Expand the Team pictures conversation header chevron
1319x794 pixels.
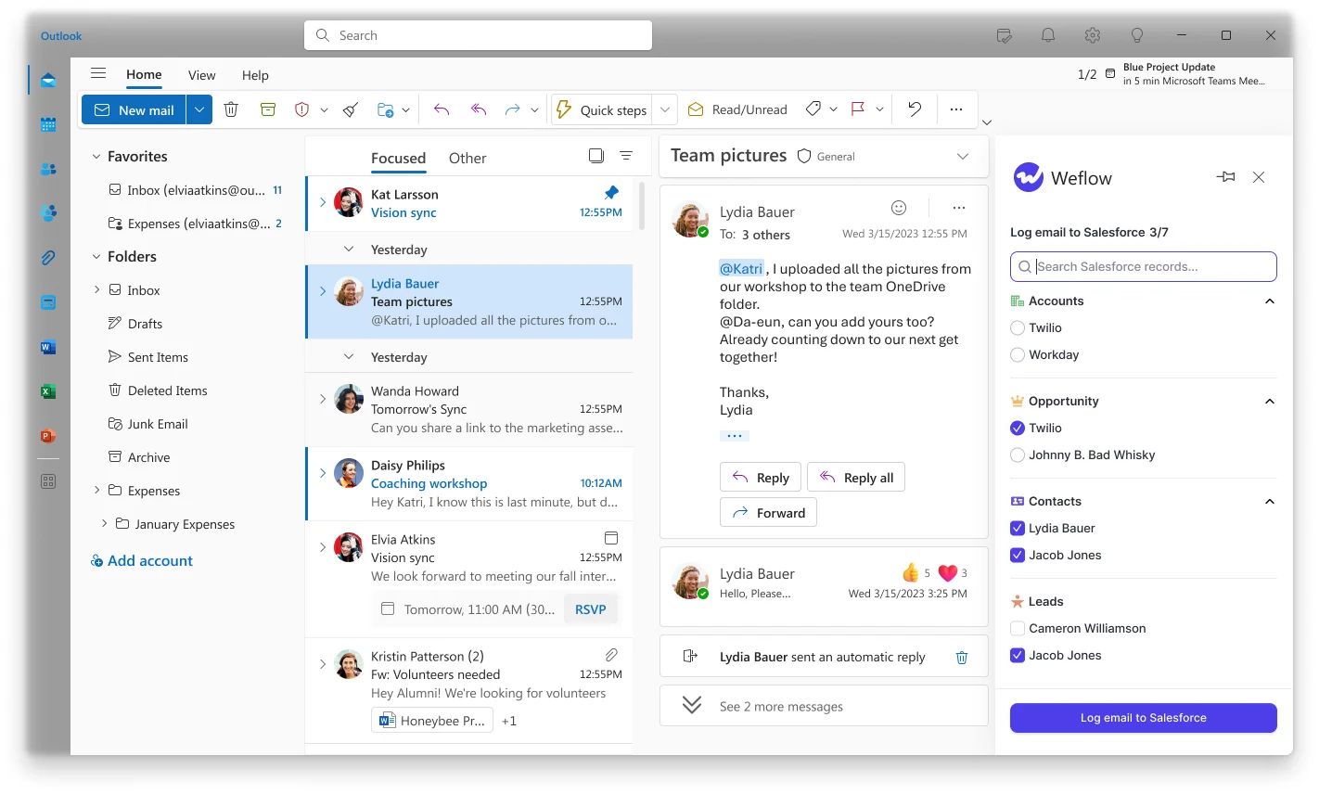pyautogui.click(x=963, y=156)
